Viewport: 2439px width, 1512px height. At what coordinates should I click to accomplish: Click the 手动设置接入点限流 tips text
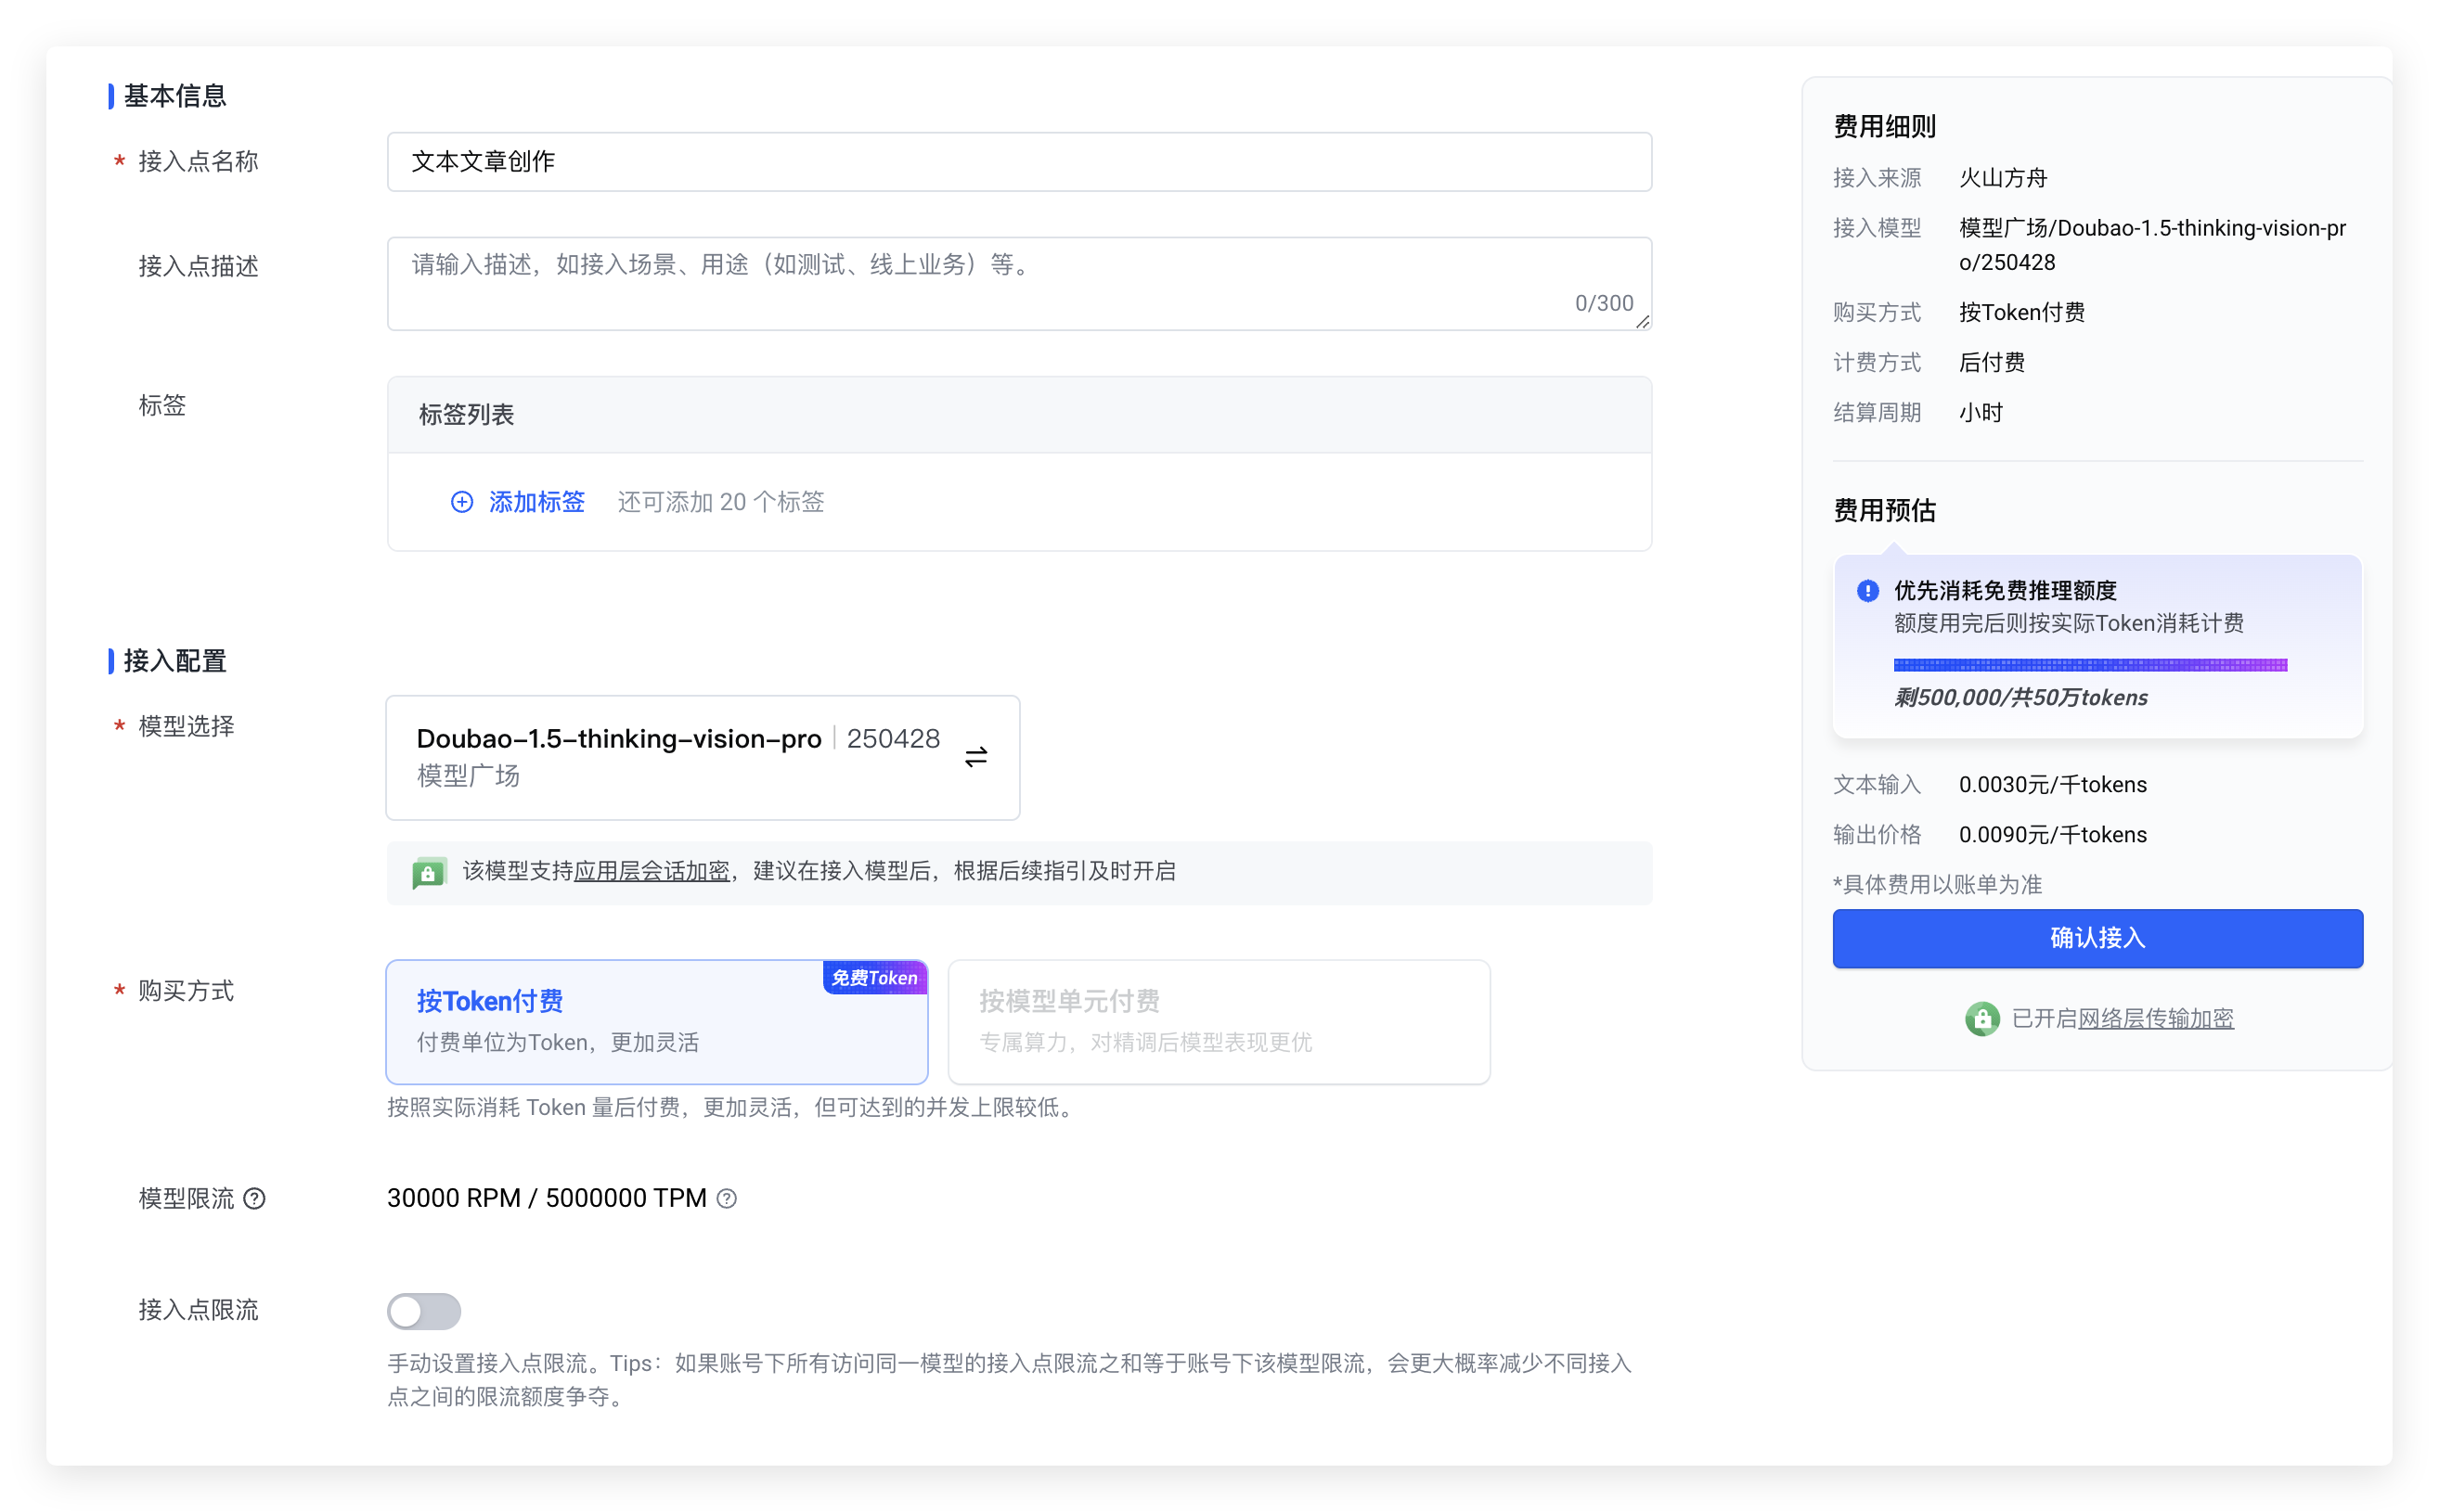[x=1009, y=1379]
